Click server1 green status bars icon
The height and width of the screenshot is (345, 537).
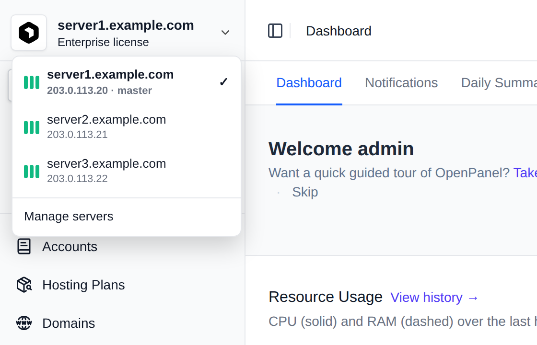(32, 82)
